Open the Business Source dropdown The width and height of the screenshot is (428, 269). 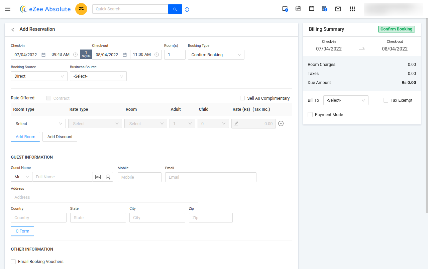[98, 76]
